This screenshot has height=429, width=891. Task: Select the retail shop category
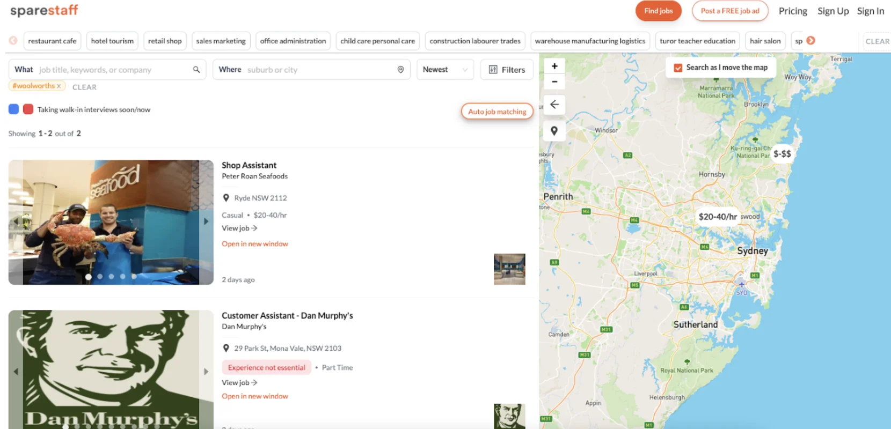[x=165, y=41]
